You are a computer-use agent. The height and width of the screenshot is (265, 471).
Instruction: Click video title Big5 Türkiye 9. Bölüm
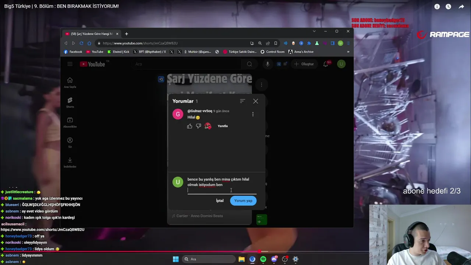61,6
